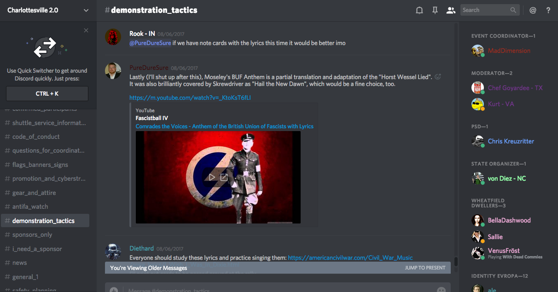Toggle the member list icon
558x292 pixels.
coord(451,10)
